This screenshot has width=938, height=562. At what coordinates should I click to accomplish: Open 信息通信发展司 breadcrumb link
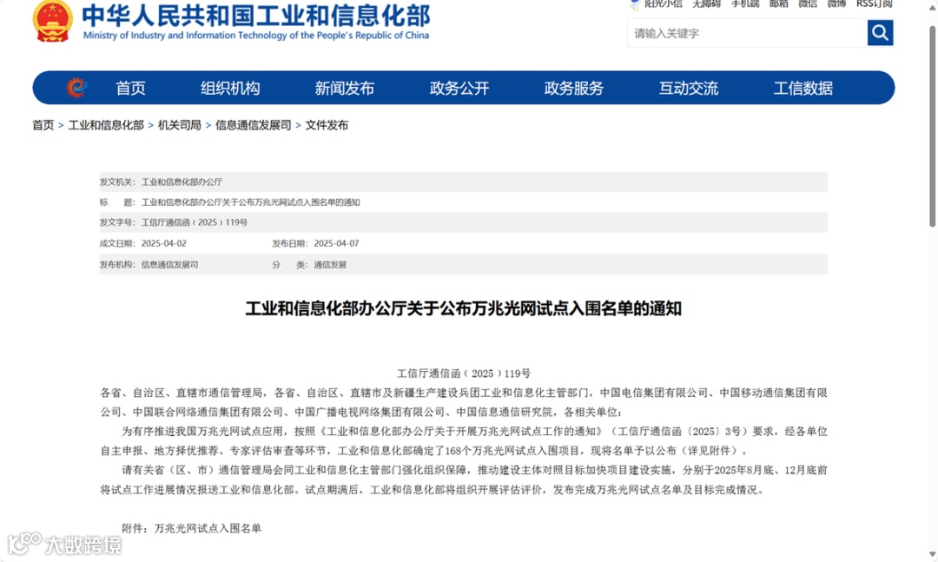tap(253, 125)
